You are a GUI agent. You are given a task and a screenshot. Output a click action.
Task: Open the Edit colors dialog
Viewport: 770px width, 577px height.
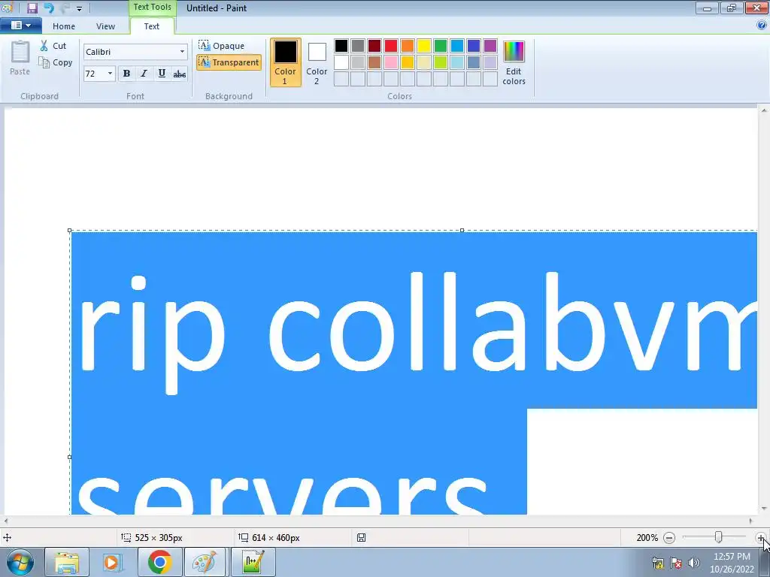click(514, 62)
